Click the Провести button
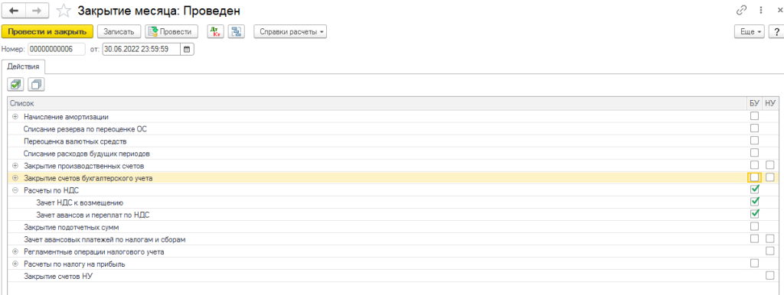 pyautogui.click(x=171, y=31)
